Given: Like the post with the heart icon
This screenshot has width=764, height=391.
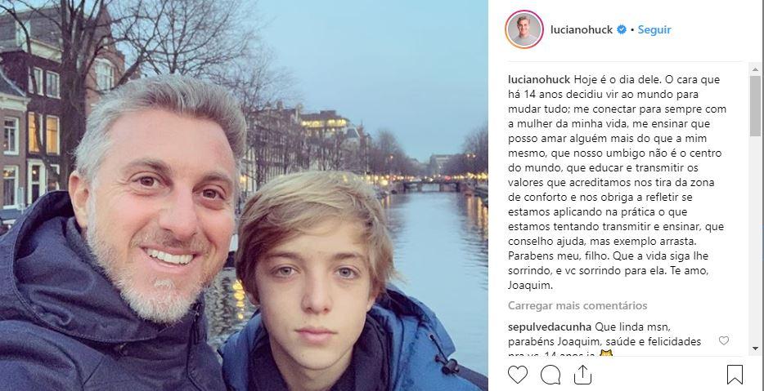Looking at the screenshot, I should click(518, 375).
